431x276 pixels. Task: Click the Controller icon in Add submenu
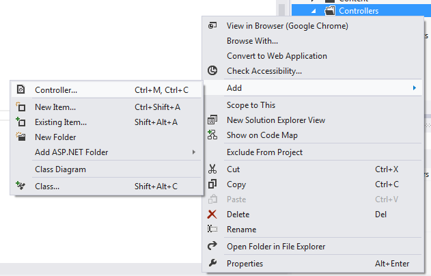pyautogui.click(x=20, y=89)
